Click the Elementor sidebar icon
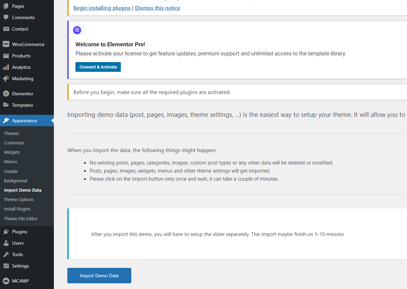The image size is (407, 289). tap(6, 94)
